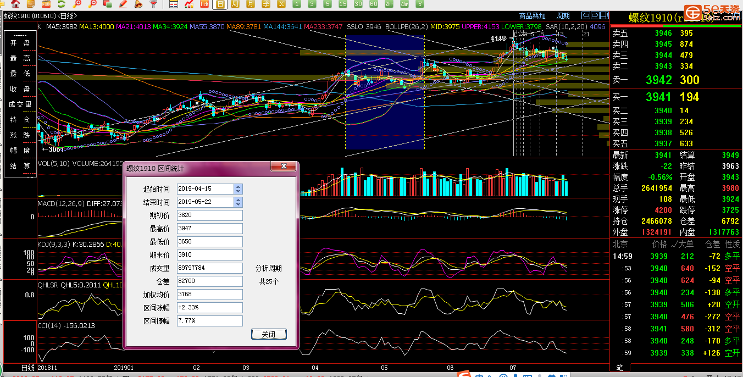Click the 卖一 price 3942
This screenshot has width=743, height=377.
(658, 80)
